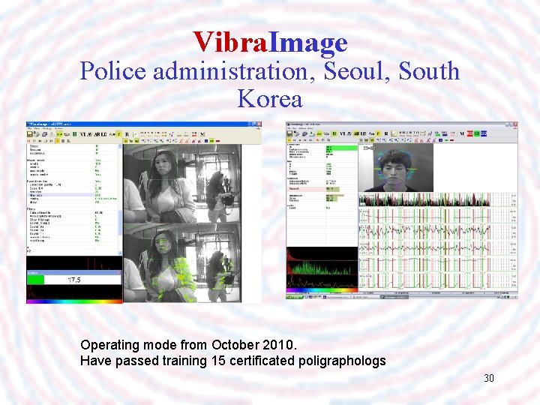Toggle the yellow F button in right window toolbar

(378, 133)
